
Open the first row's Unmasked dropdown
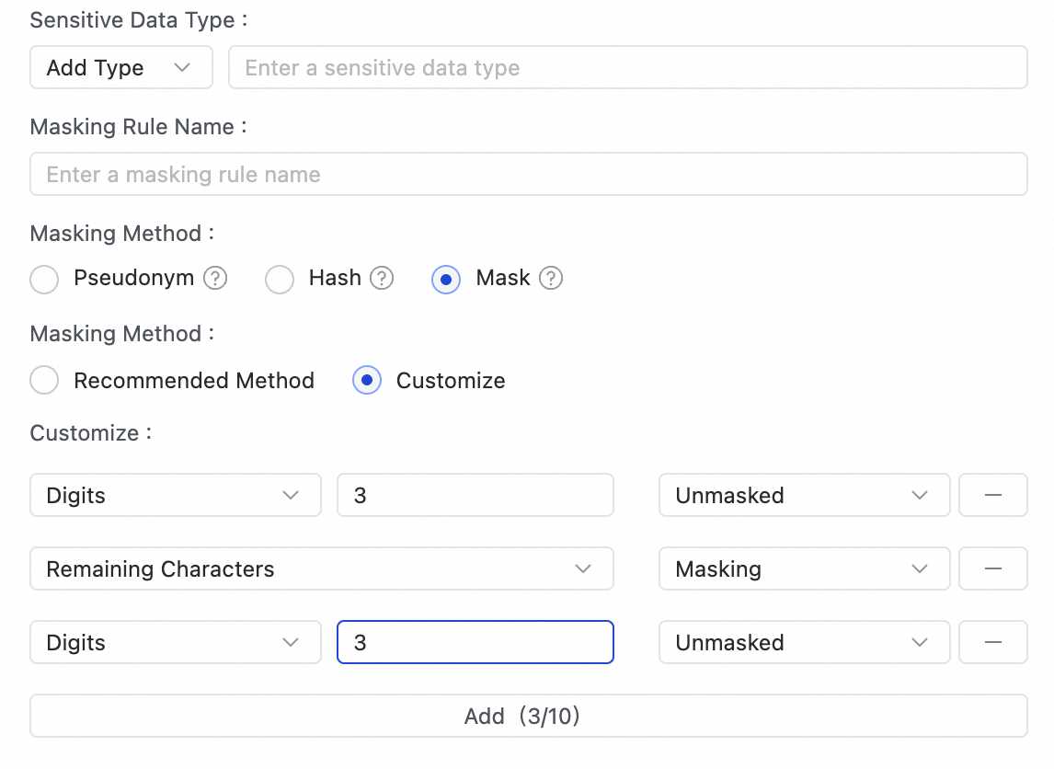pyautogui.click(x=803, y=496)
